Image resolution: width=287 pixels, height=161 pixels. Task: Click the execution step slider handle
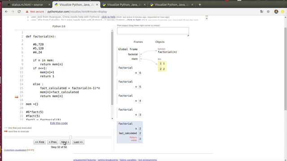(x=70, y=137)
